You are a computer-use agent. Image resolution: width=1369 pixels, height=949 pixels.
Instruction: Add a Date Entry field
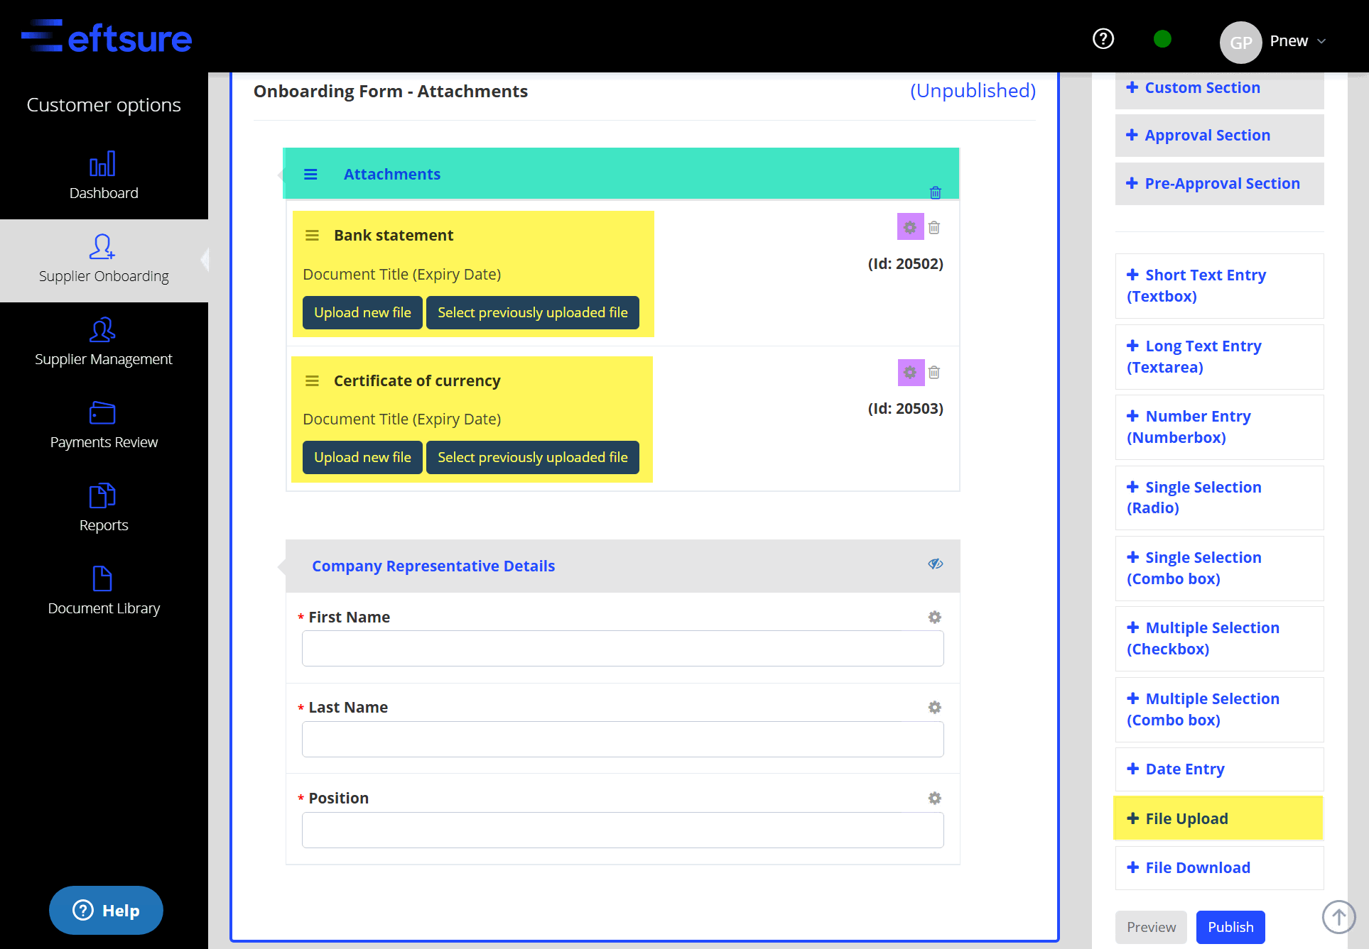(x=1220, y=769)
